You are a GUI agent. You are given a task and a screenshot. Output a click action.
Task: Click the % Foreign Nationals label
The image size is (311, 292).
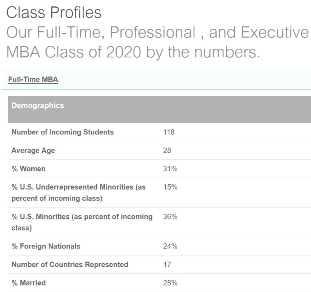[x=46, y=246]
